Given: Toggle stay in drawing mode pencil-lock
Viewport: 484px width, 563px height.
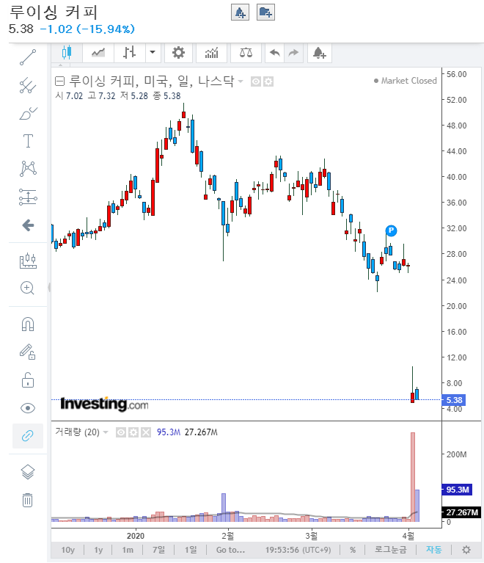Looking at the screenshot, I should (x=28, y=352).
